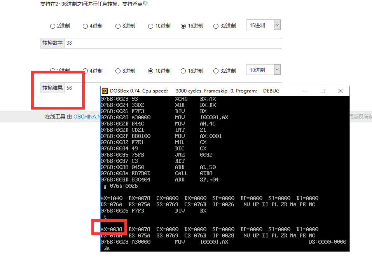Click the DOSBox application icon in the title bar
This screenshot has height=265, width=372.
tap(105, 91)
